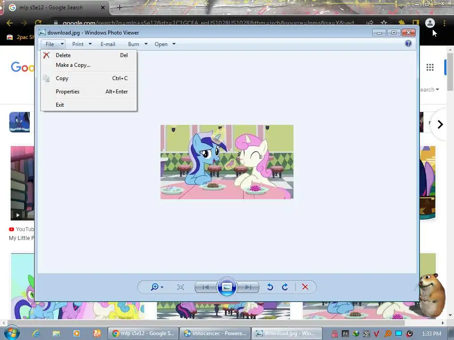Switch to mlp s5e12 Chrome taskbar button
This screenshot has height=340, width=454.
click(x=143, y=333)
